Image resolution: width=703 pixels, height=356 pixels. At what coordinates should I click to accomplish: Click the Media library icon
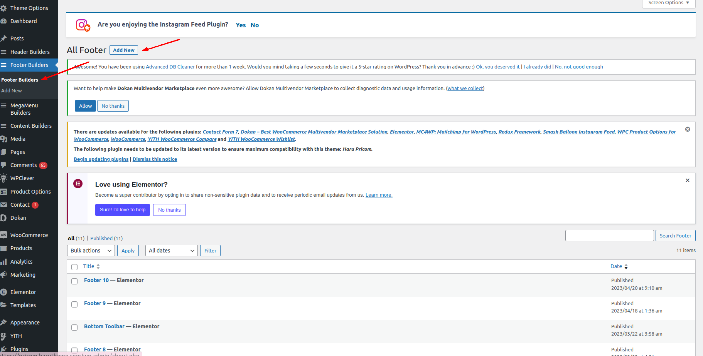[x=3, y=139]
